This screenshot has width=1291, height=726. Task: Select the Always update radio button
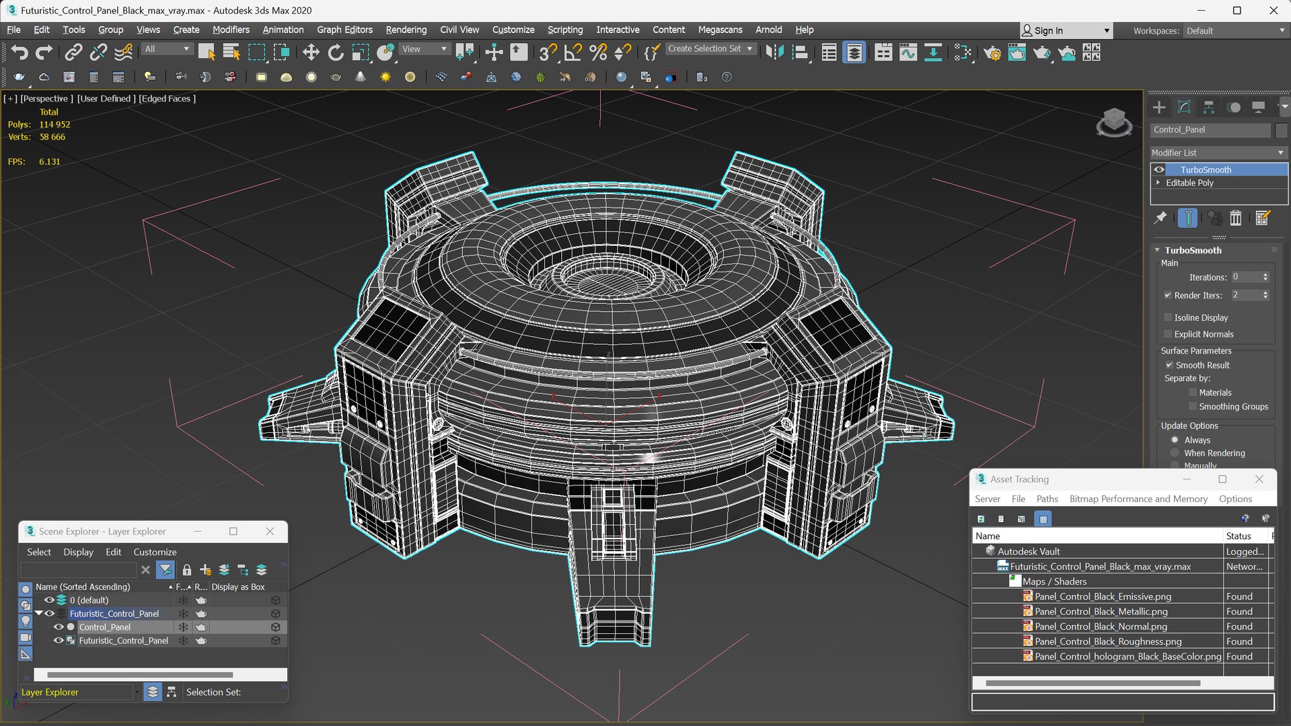coord(1175,440)
